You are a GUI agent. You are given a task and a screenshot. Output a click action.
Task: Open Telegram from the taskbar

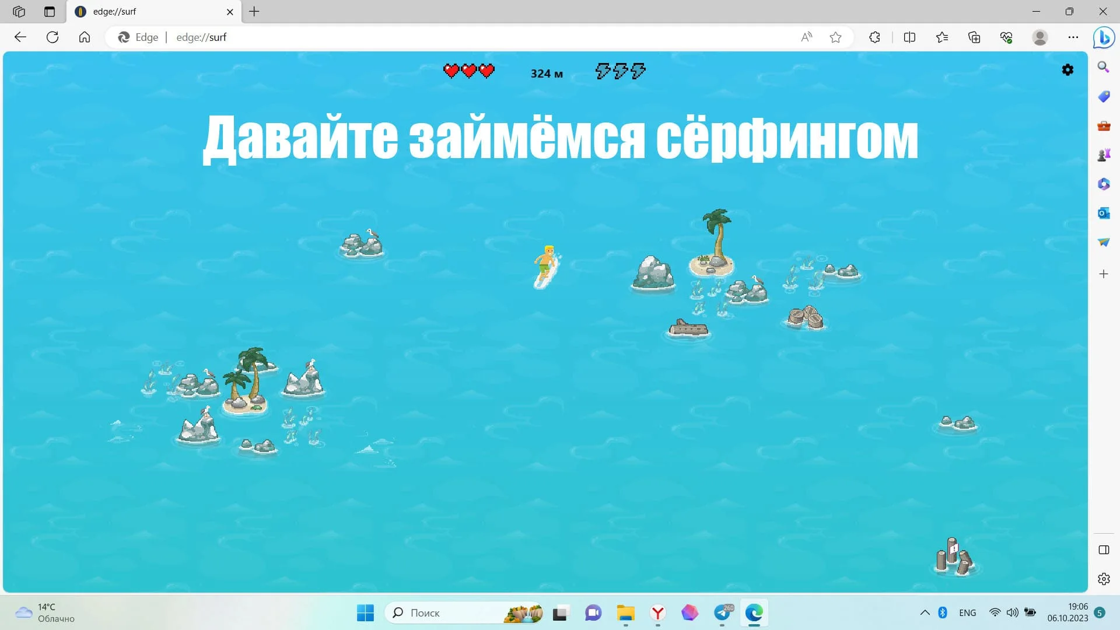(722, 612)
